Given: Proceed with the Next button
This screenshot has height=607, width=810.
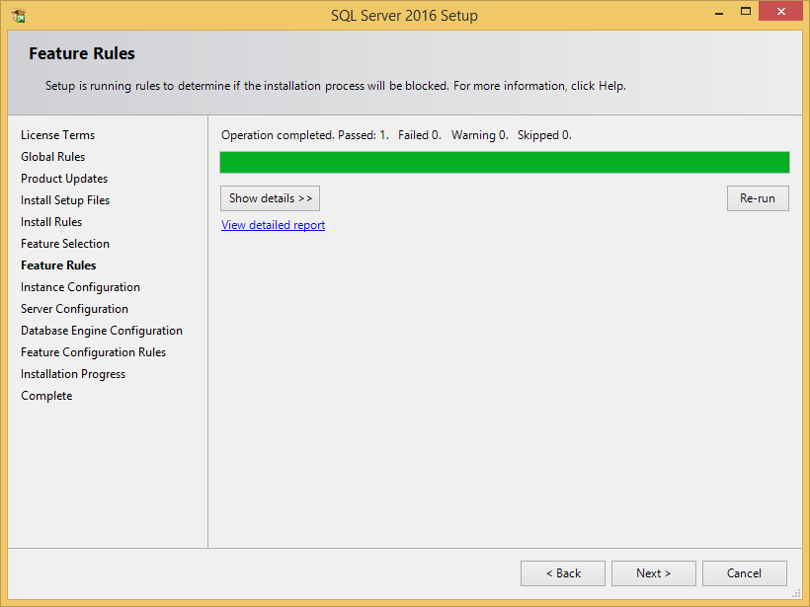Looking at the screenshot, I should pyautogui.click(x=654, y=573).
